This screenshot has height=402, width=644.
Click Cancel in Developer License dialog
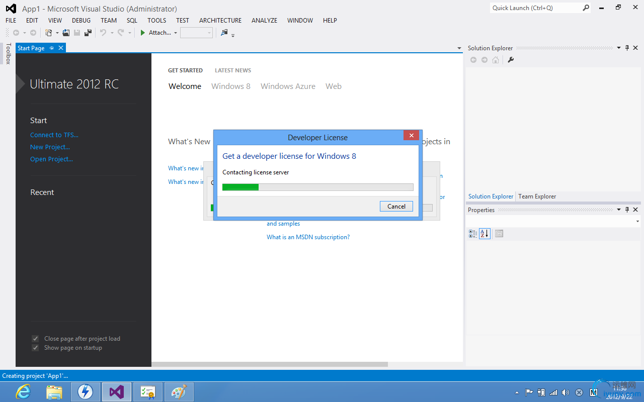click(x=396, y=206)
